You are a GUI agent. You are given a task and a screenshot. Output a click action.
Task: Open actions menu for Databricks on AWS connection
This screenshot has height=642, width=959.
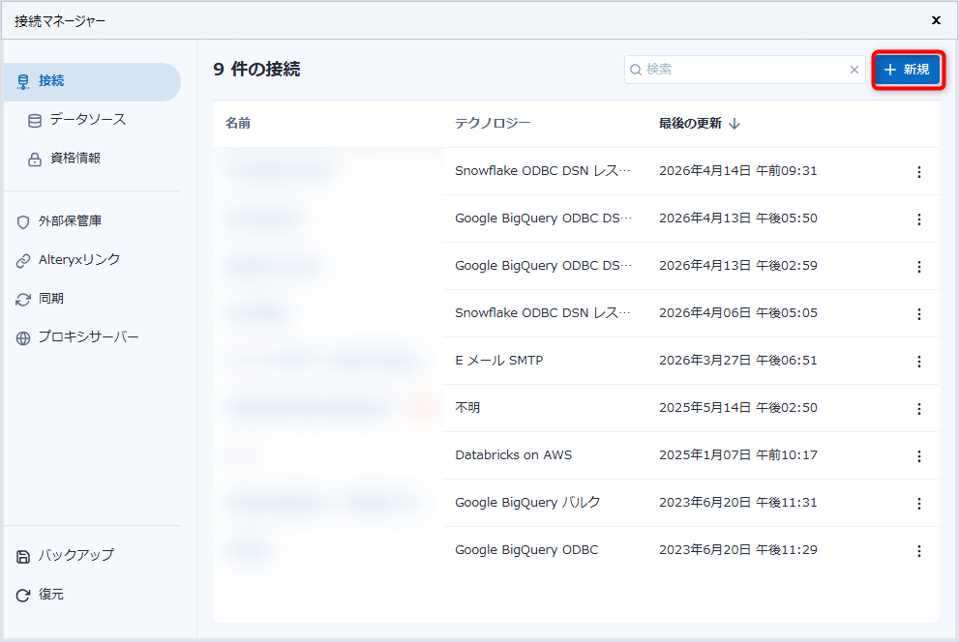tap(918, 455)
